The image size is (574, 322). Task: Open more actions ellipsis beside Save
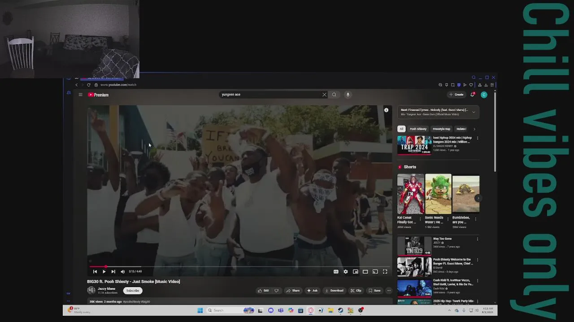(x=389, y=291)
